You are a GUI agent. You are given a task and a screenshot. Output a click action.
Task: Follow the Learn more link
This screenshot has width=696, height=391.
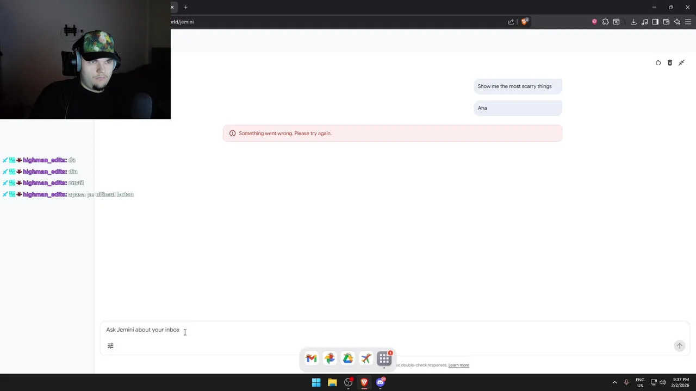coord(458,365)
